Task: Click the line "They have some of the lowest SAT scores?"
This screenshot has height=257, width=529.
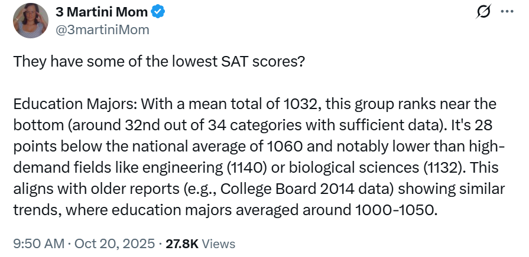Action: (159, 61)
